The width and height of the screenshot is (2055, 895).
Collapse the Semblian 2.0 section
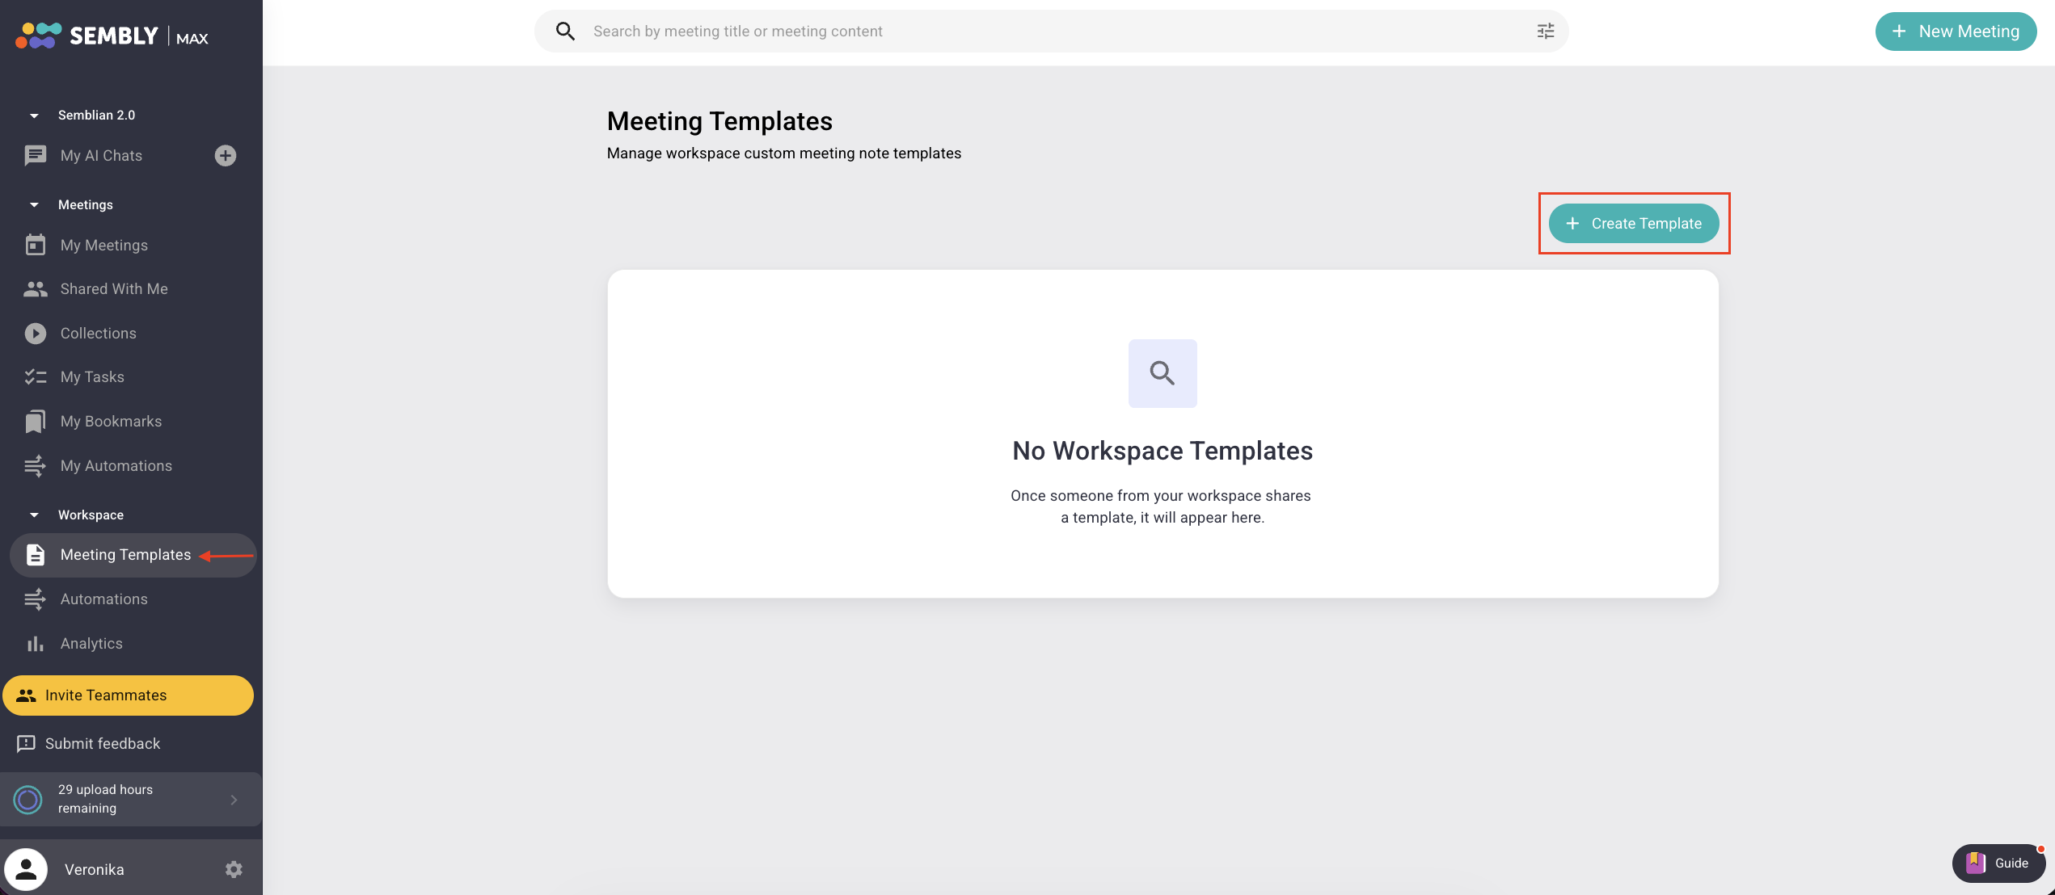pyautogui.click(x=34, y=116)
